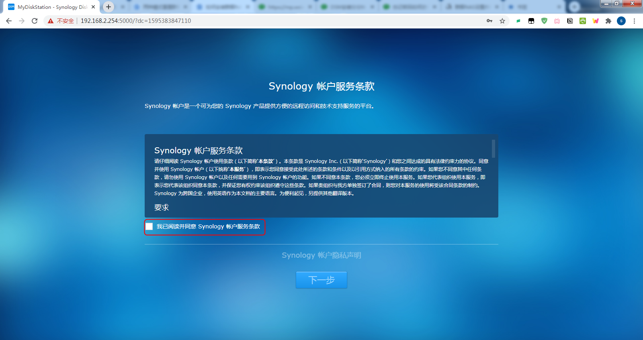
Task: Click the URL address bar
Action: coord(277,21)
